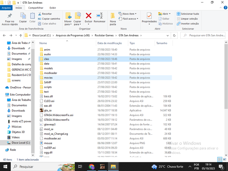228x171 pixels.
Task: Sort by the Nome column header
Action: 43,43
